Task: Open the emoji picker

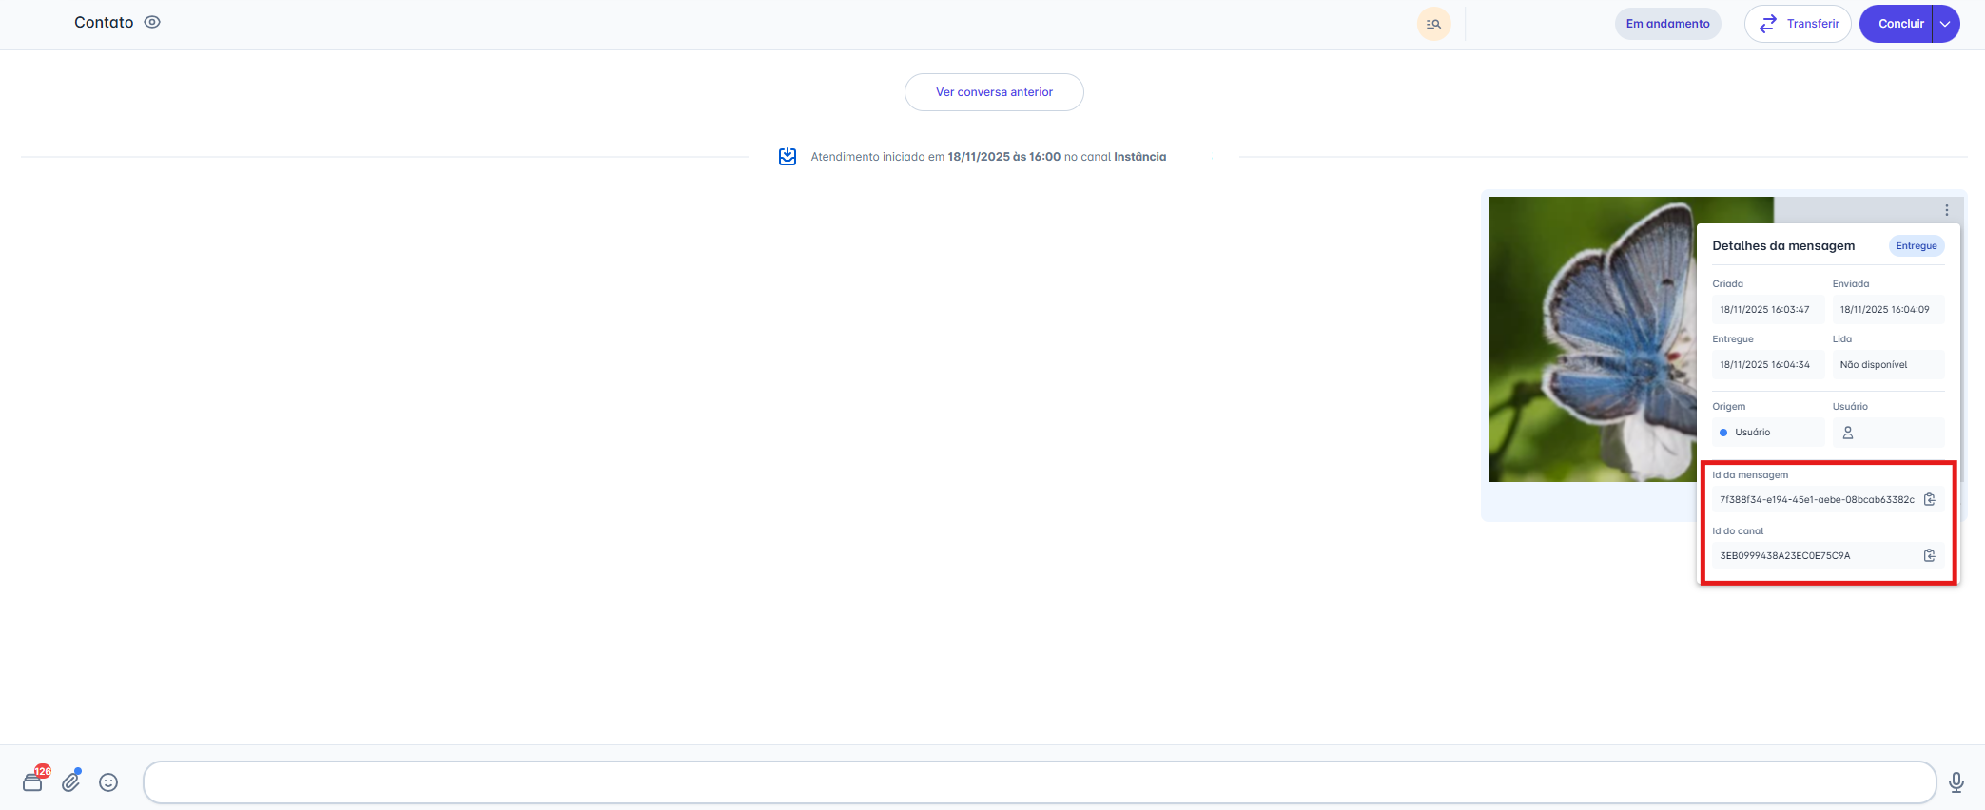Action: pyautogui.click(x=109, y=782)
